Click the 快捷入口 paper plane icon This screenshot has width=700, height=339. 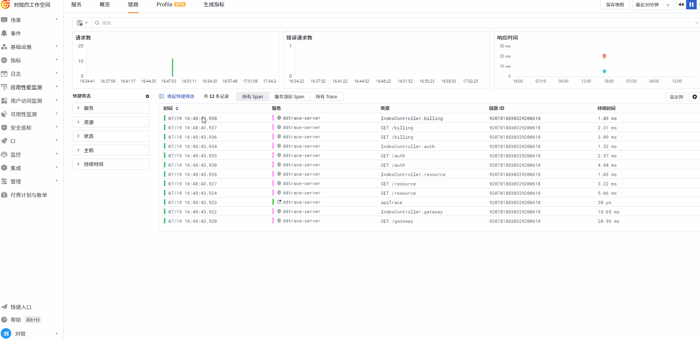[x=4, y=307]
